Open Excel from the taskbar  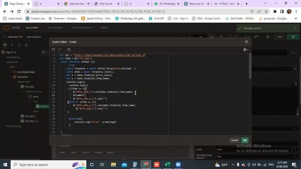(167, 165)
